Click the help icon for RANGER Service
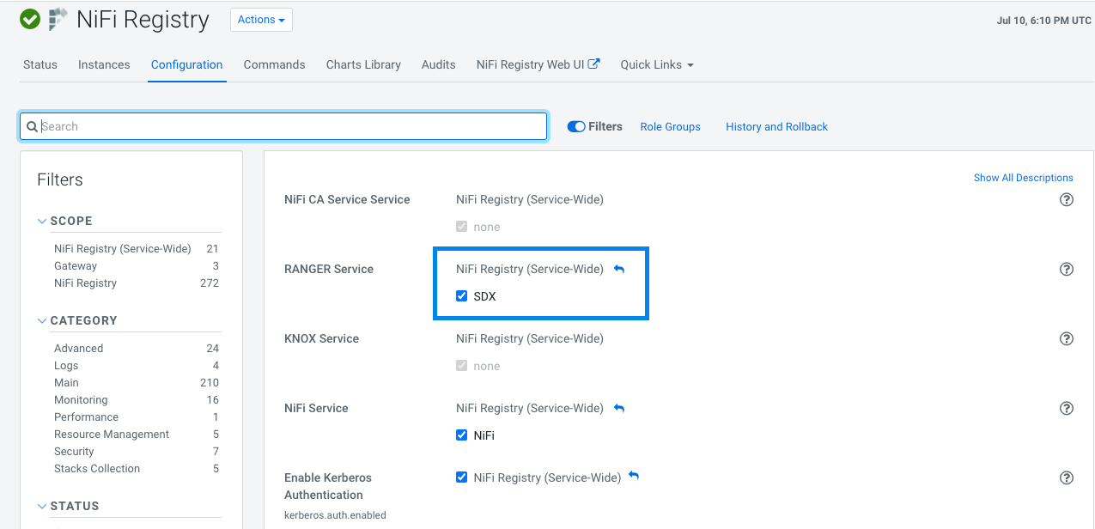1095x529 pixels. (1067, 270)
